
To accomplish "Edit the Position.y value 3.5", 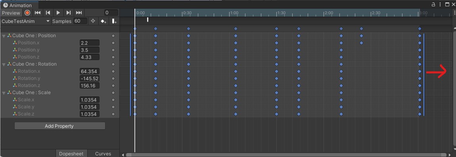I will 90,50.
